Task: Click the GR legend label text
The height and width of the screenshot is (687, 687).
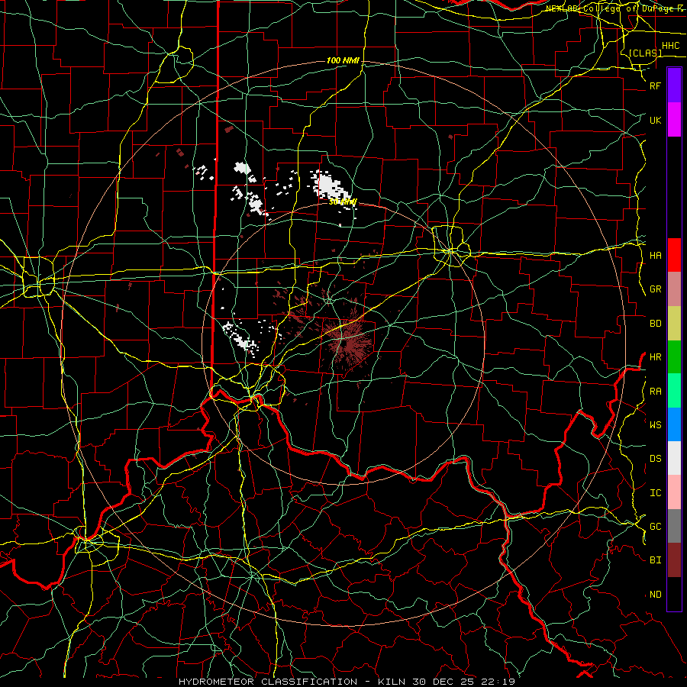Action: 655,289
